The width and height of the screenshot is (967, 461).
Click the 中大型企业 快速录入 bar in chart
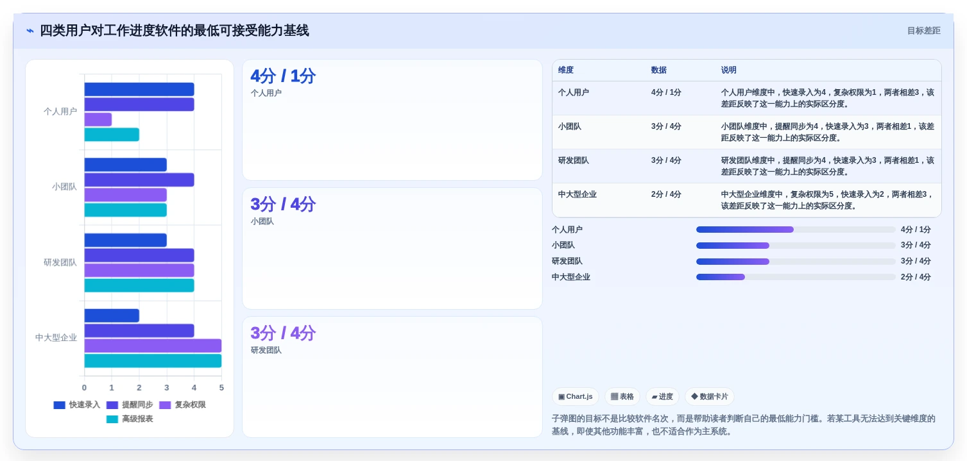(x=112, y=315)
